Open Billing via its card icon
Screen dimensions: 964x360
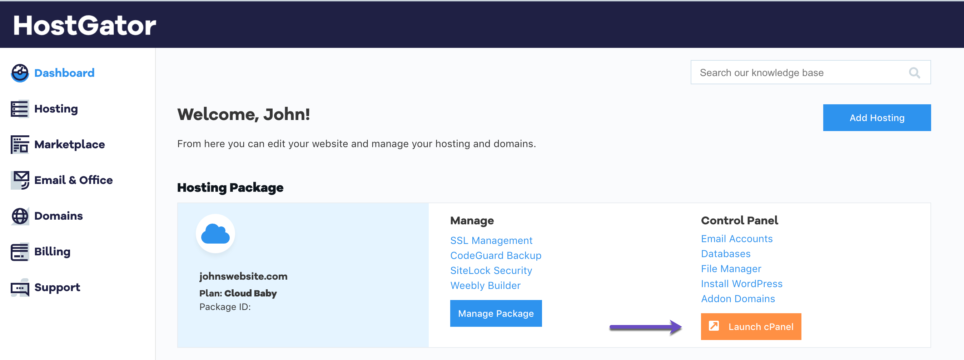click(x=20, y=251)
